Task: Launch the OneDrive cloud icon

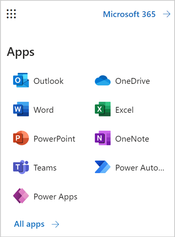Action: [x=103, y=80]
